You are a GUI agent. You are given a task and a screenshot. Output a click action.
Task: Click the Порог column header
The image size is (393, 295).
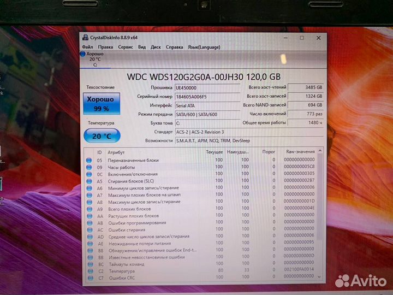(x=269, y=152)
